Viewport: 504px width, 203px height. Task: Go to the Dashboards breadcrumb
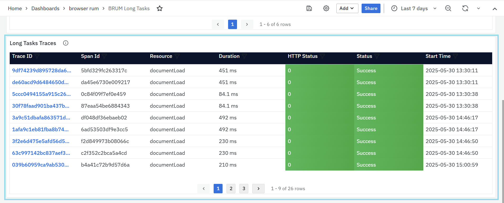tap(45, 8)
